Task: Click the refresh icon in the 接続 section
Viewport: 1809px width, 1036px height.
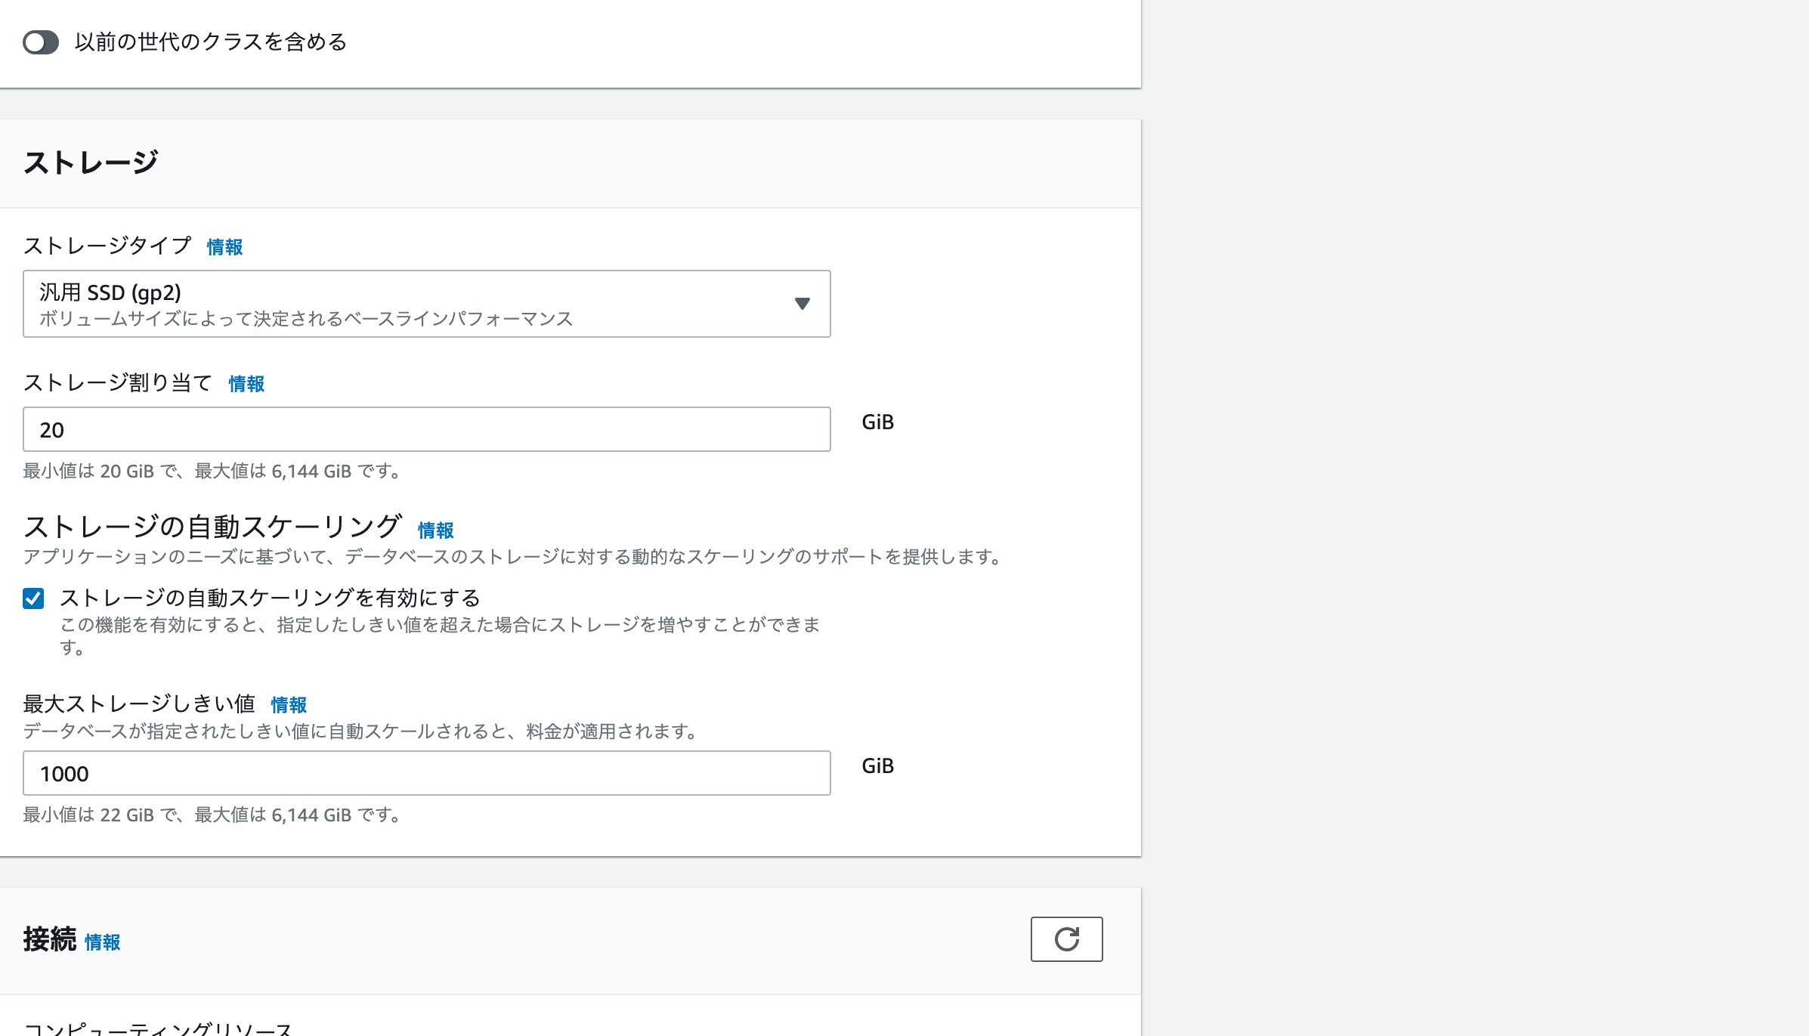Action: [x=1066, y=939]
